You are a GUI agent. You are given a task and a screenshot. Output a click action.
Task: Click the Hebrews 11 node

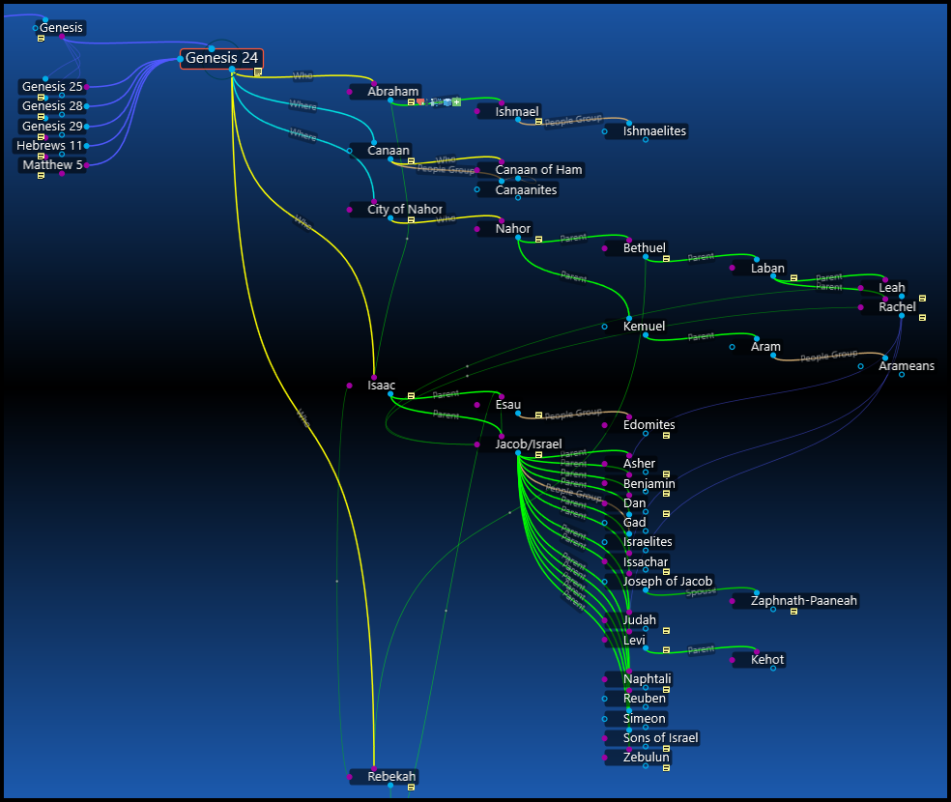pyautogui.click(x=48, y=145)
